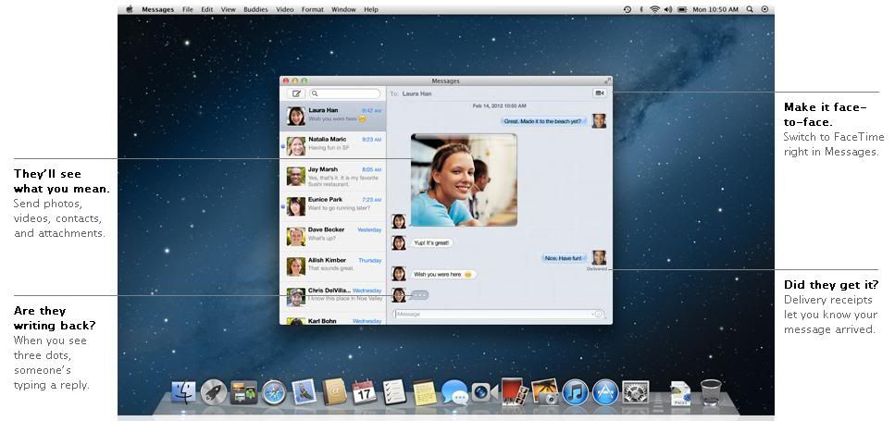Image resolution: width=895 pixels, height=421 pixels.
Task: Select Dave Becker conversation
Action: 333,236
